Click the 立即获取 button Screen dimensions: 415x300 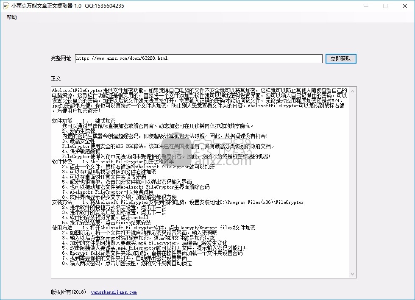[341, 58]
